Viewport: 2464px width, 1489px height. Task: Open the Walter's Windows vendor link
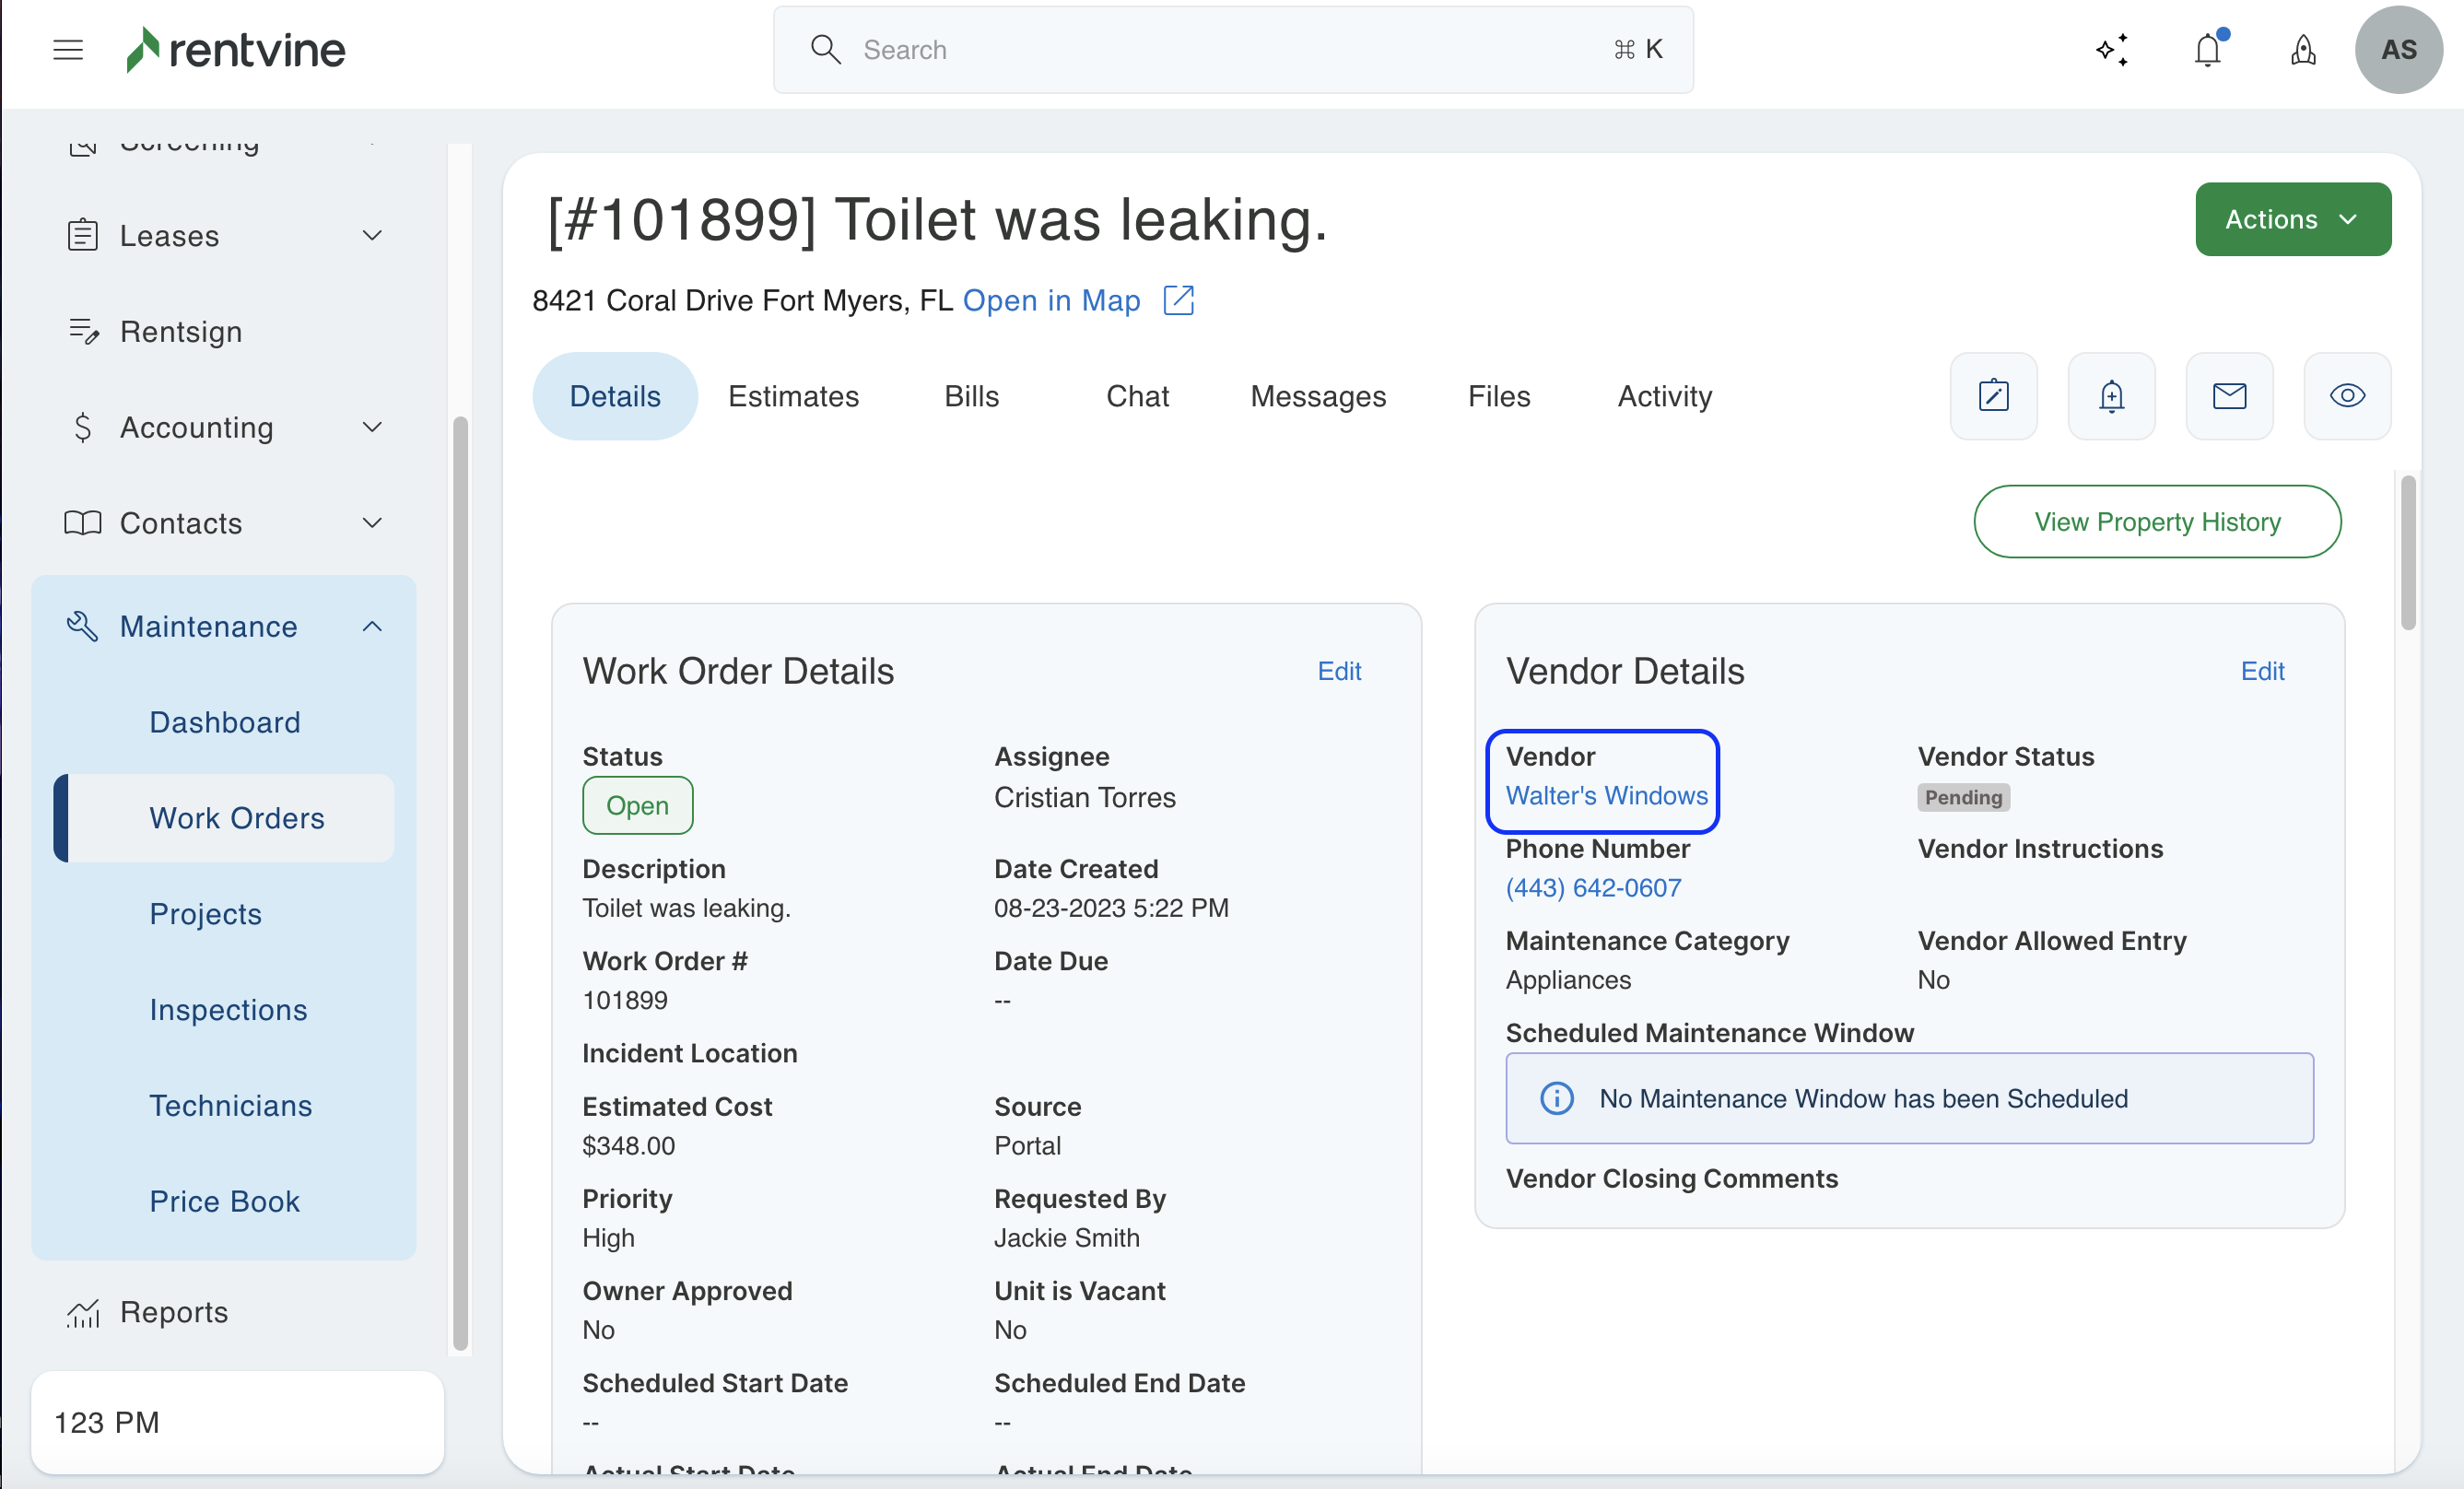tap(1606, 795)
